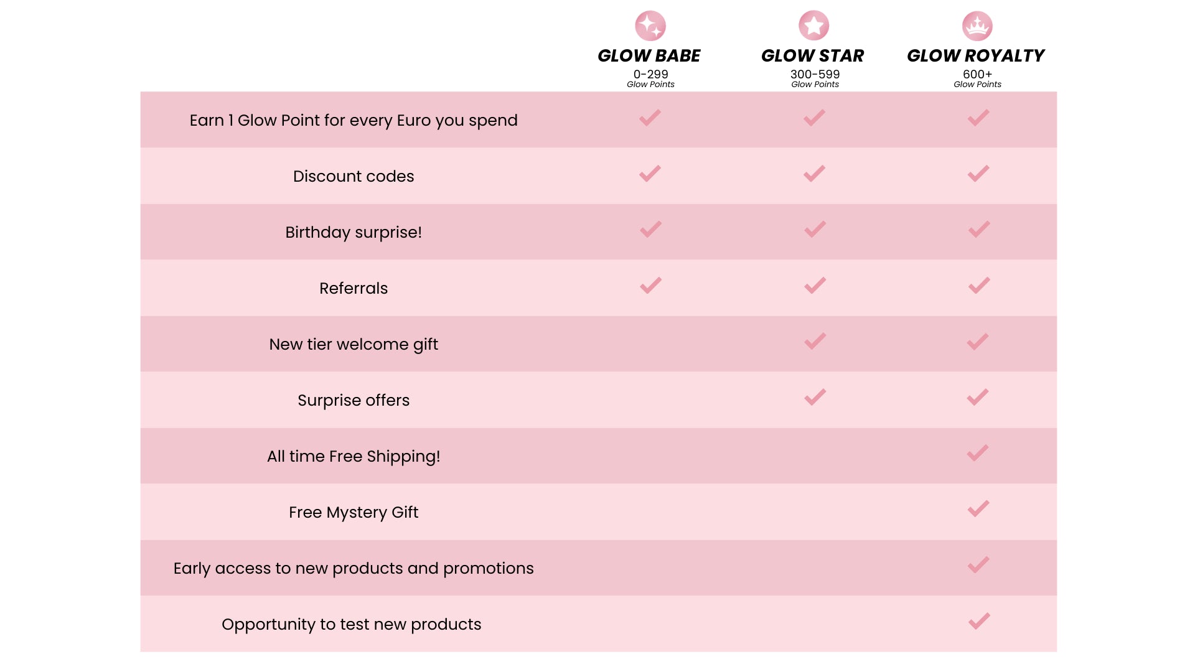Click the 'Referrals' benefit label
The image size is (1195, 672).
pyautogui.click(x=354, y=288)
